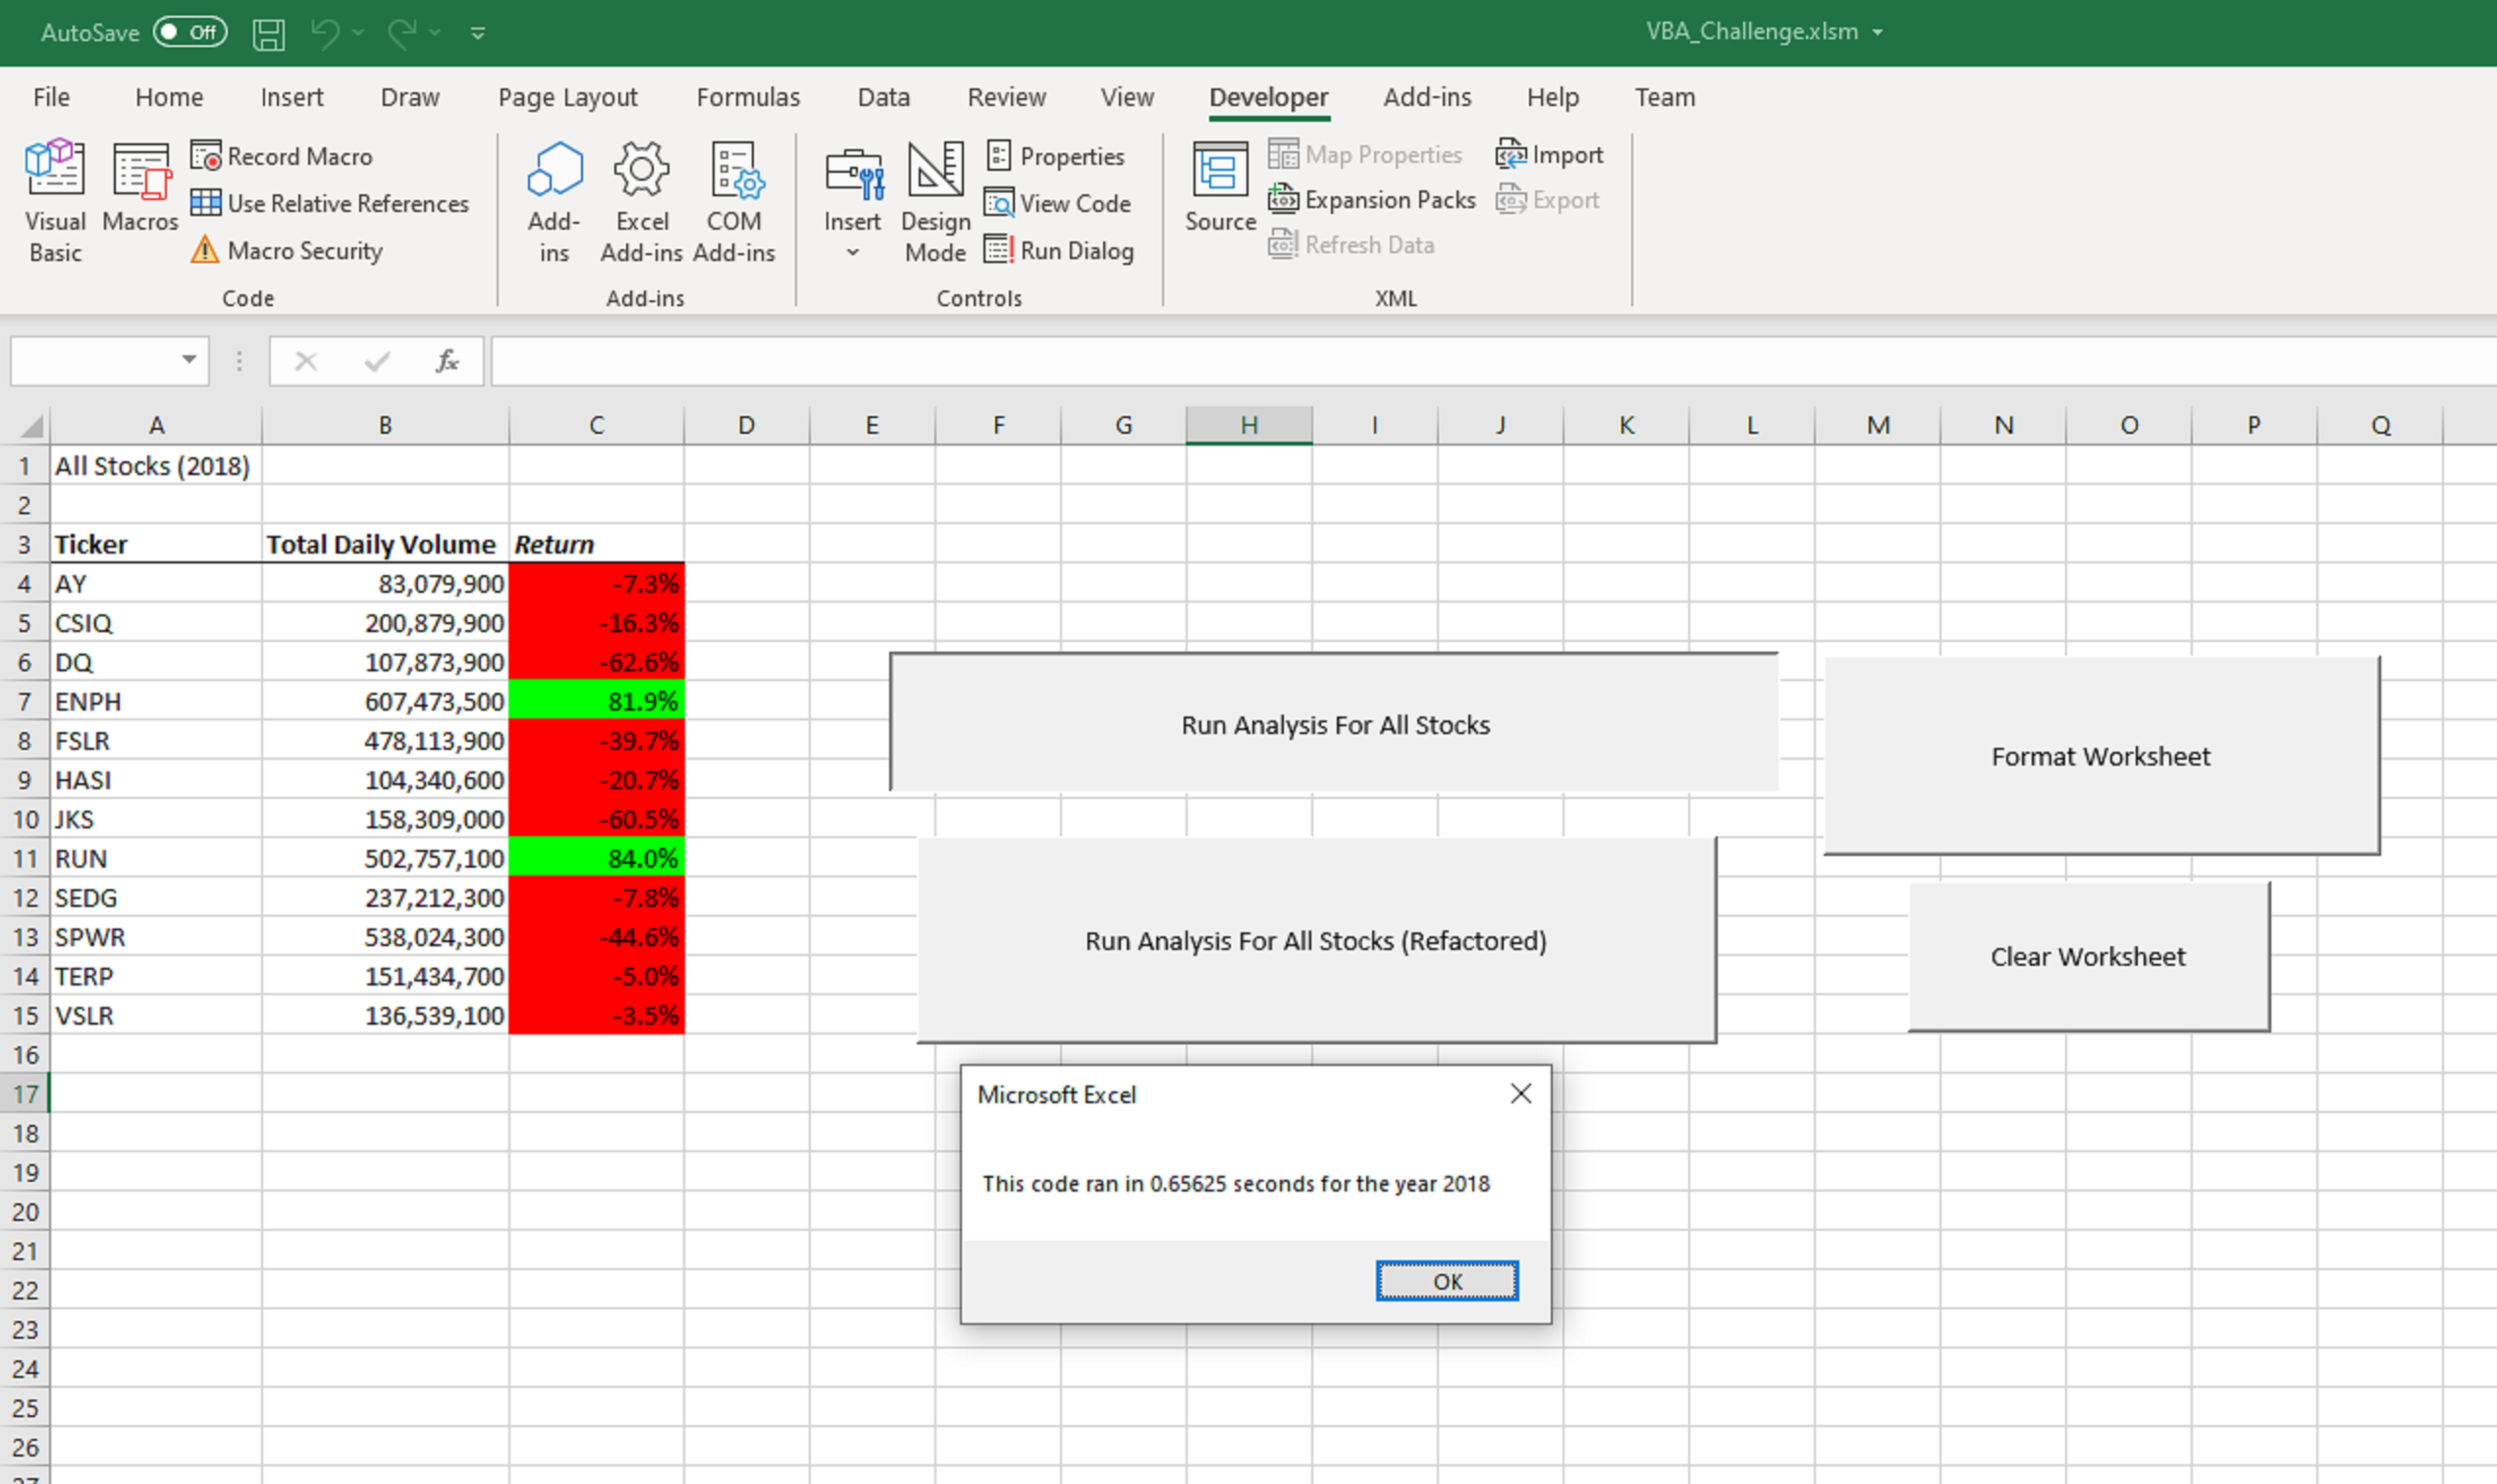Switch to the Formulas tab
2497x1484 pixels.
click(748, 97)
